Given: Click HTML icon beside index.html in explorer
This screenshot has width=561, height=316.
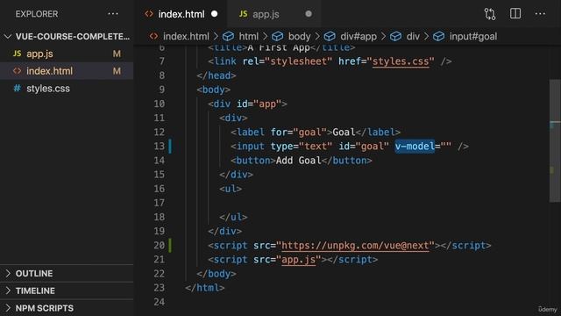Looking at the screenshot, I should [17, 71].
